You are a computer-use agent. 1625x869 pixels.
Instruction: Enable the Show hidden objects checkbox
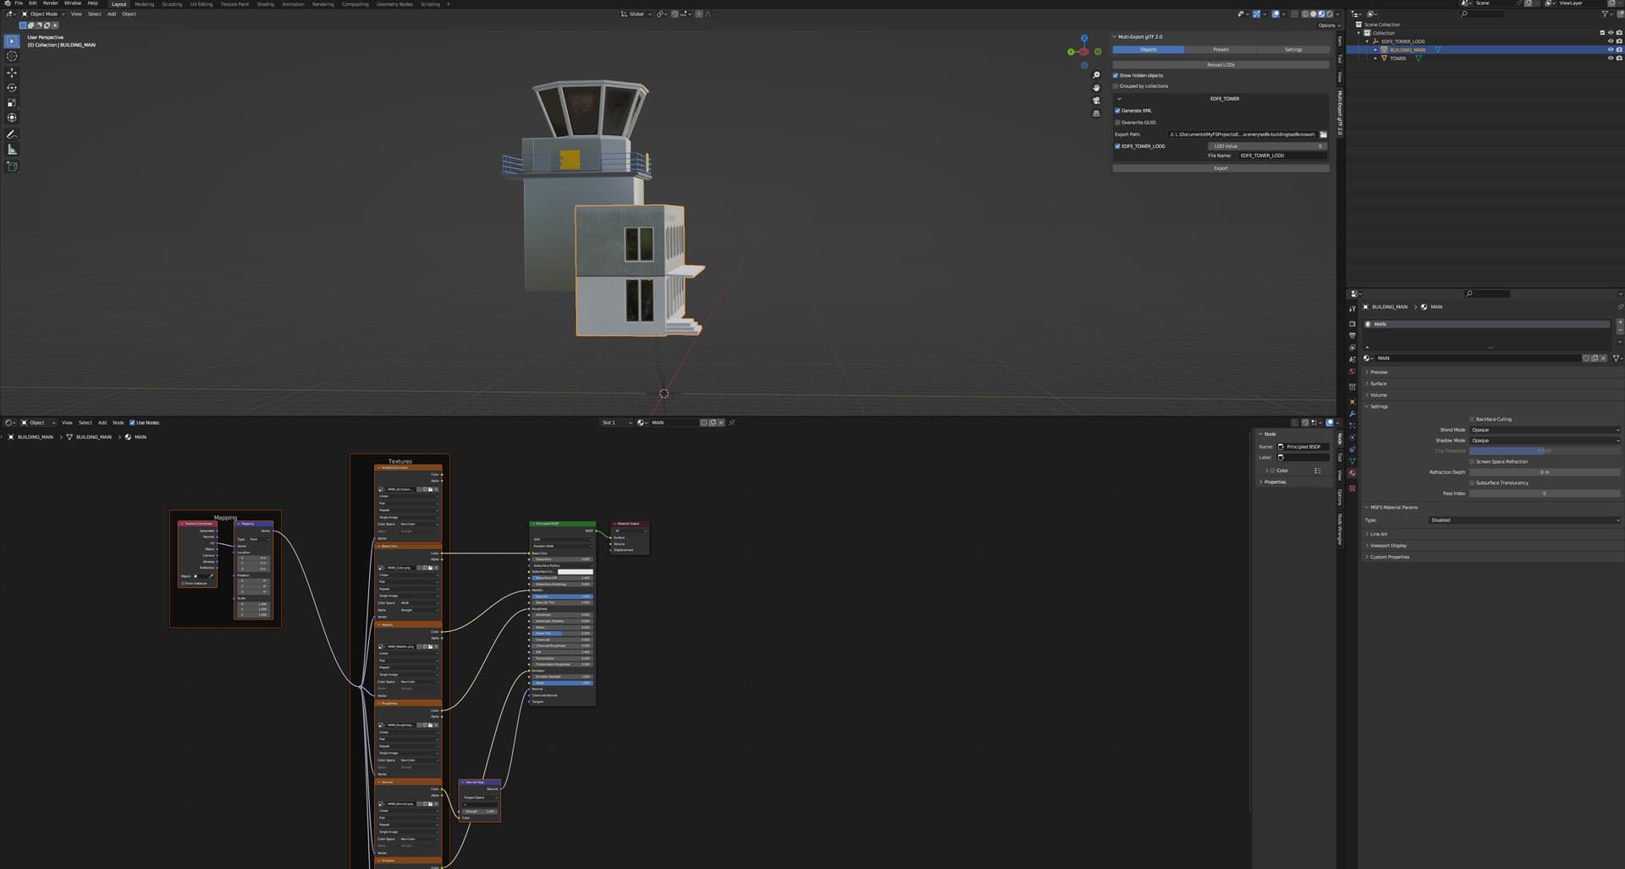[x=1115, y=75]
